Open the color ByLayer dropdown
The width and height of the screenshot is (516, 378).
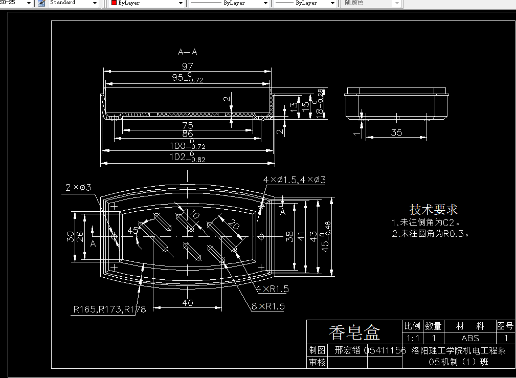[x=180, y=3]
